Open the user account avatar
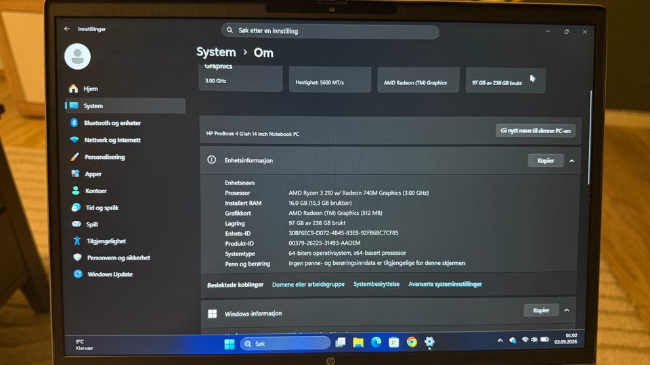Viewport: 650px width, 365px height. pos(77,56)
